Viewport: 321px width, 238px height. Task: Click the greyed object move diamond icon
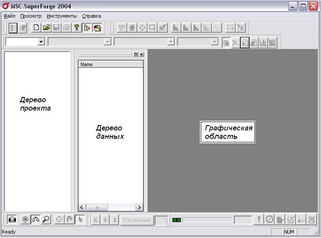click(59, 220)
